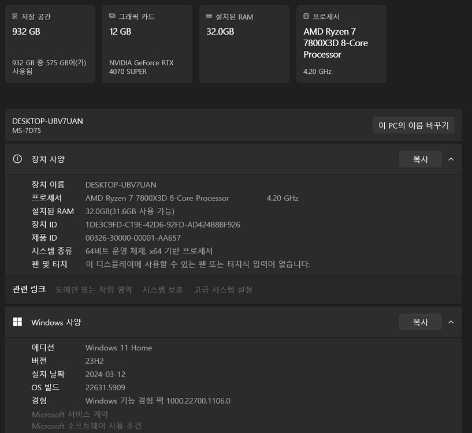Click the Windows 11 Home edition value
This screenshot has height=433, width=472.
[x=118, y=348]
